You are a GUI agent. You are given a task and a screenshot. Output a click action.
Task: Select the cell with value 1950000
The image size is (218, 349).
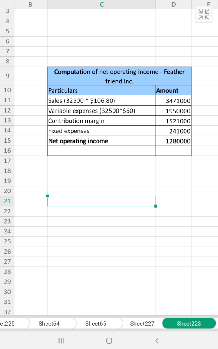coord(174,111)
